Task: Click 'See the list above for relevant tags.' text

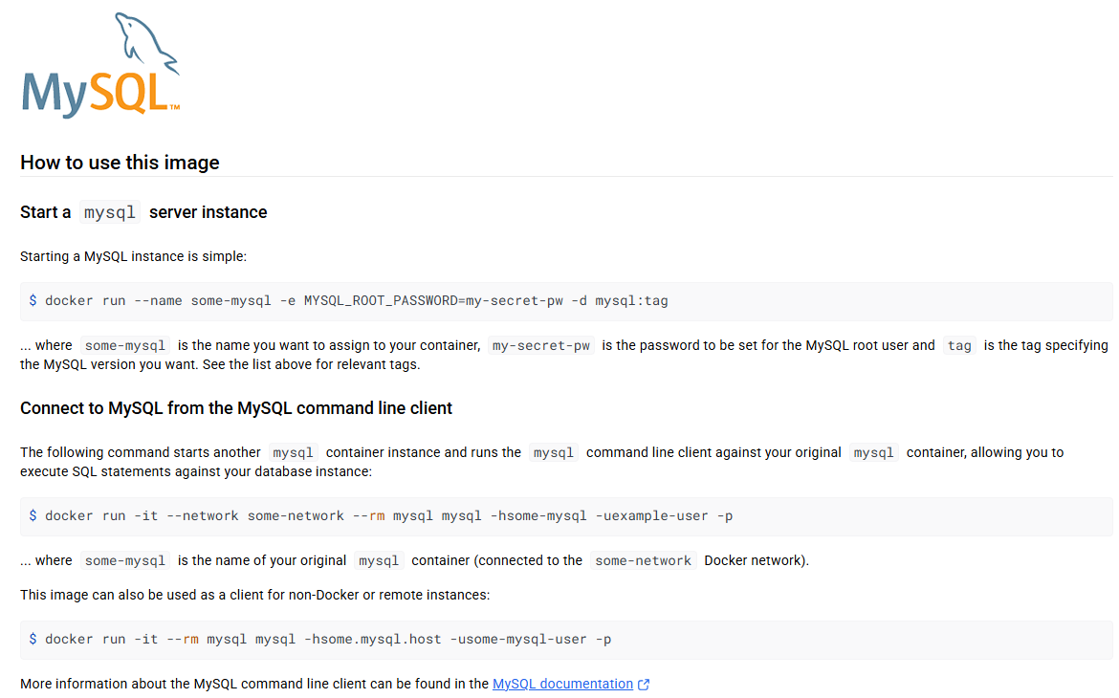Action: pos(311,364)
